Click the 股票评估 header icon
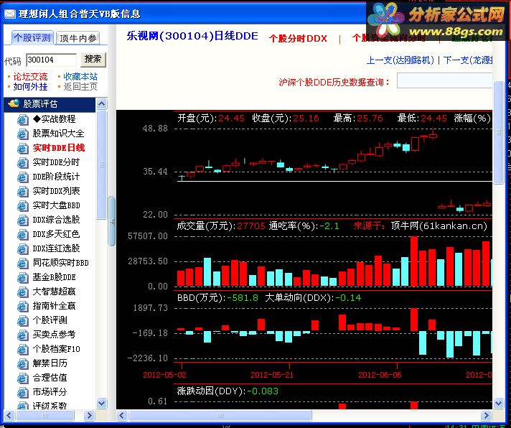The width and height of the screenshot is (511, 428). tap(14, 103)
